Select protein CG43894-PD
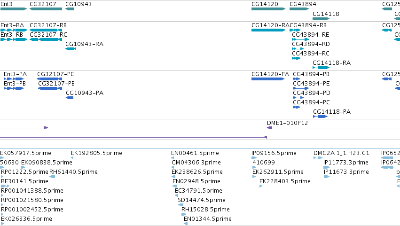 298,98
